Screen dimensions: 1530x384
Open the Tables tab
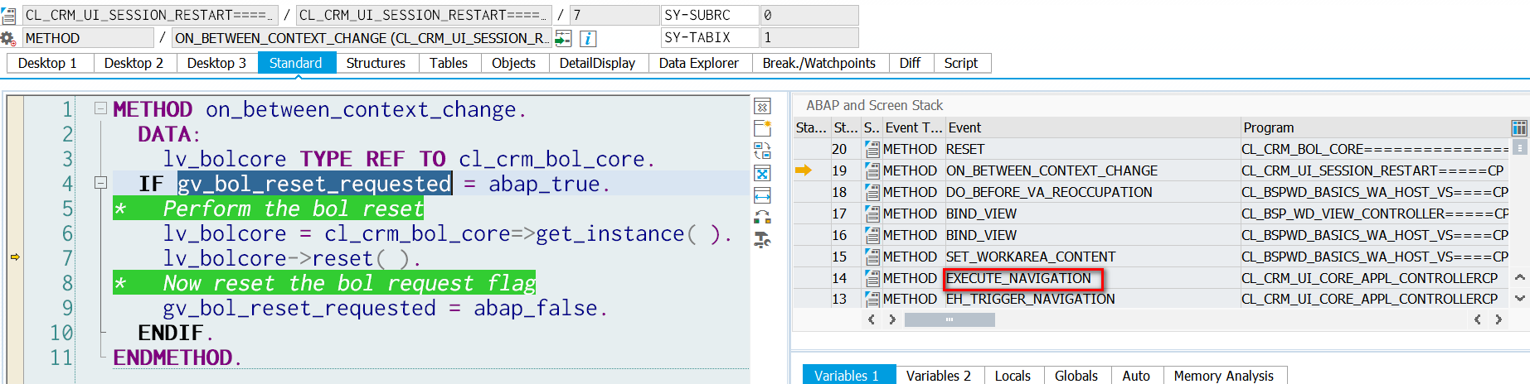point(449,63)
